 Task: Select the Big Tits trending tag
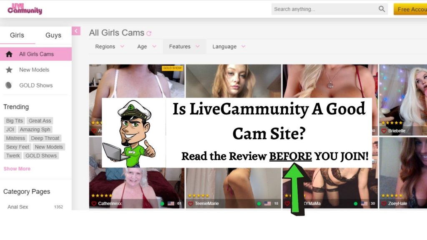[x=15, y=120]
